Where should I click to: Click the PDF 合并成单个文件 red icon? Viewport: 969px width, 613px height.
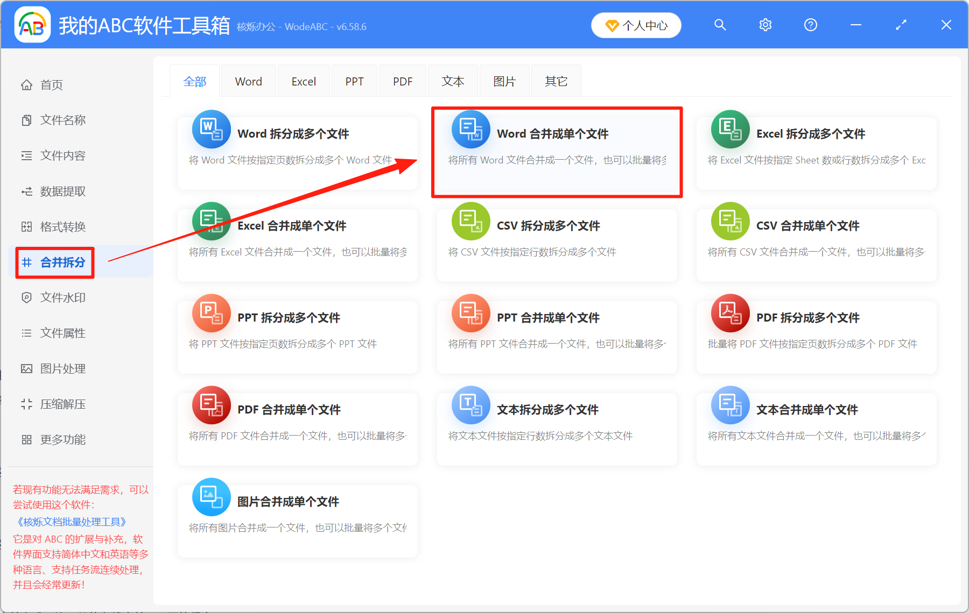211,405
